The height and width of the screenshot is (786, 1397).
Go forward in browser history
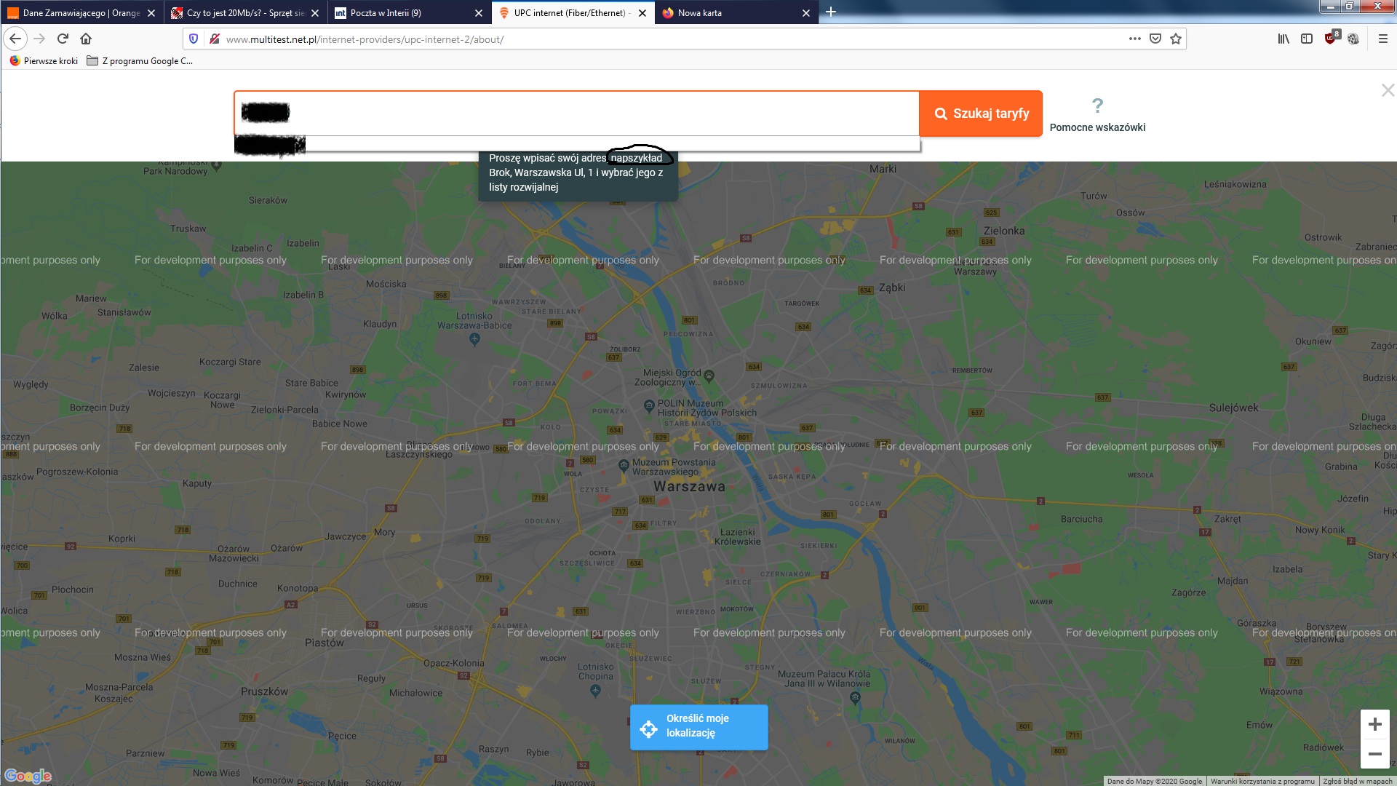pyautogui.click(x=39, y=39)
